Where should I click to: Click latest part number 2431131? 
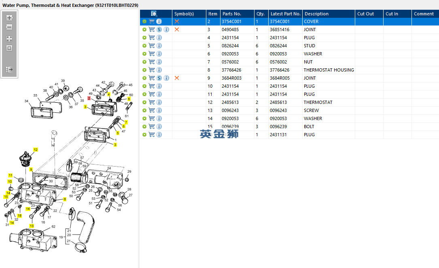[x=278, y=135]
